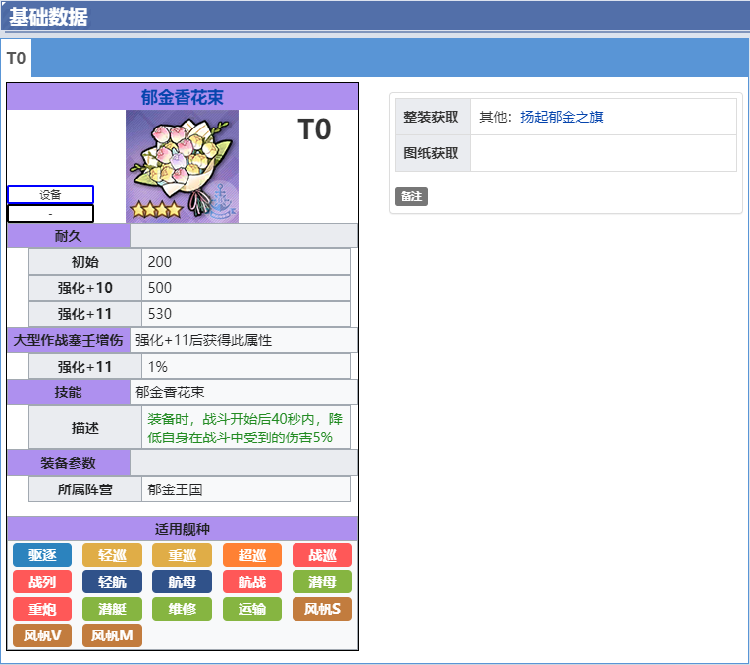Image resolution: width=750 pixels, height=665 pixels.
Task: Select the 轻航 ship type tag
Action: pos(113,582)
